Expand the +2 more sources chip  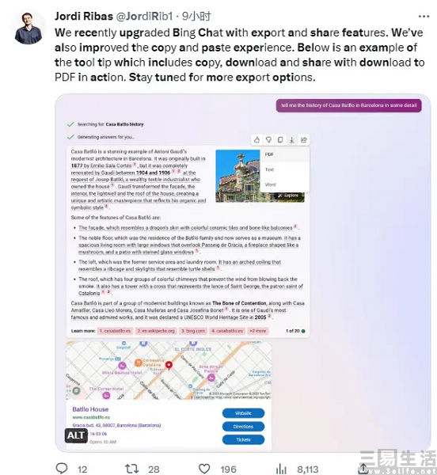(258, 331)
